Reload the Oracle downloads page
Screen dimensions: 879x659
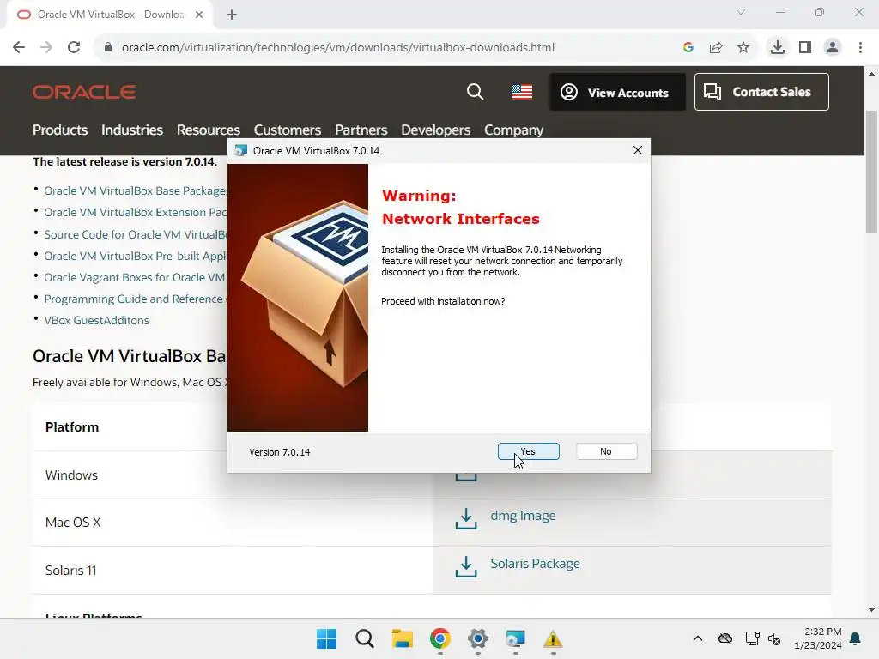coord(74,47)
